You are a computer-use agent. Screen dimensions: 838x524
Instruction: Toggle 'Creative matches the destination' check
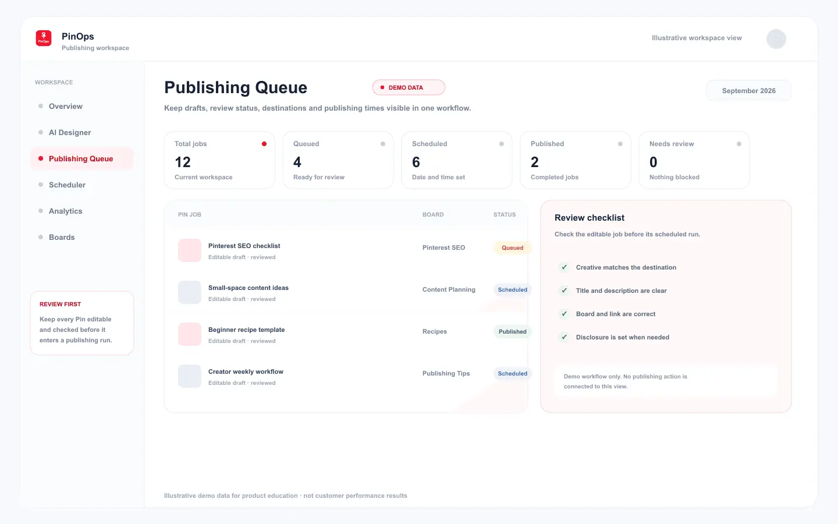click(564, 267)
